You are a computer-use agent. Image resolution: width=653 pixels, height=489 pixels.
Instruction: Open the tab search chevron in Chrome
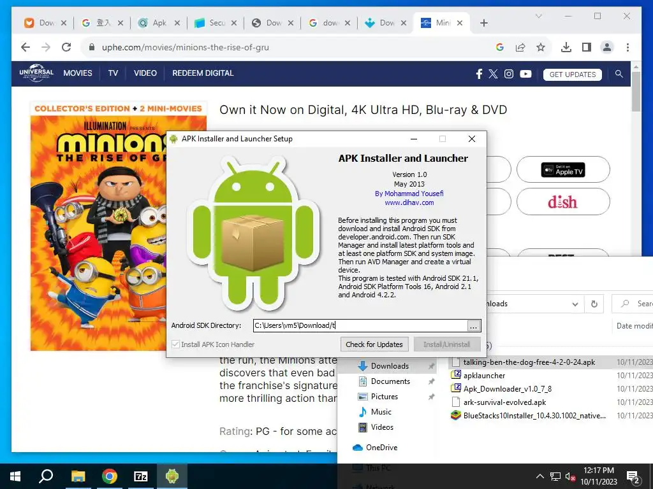538,16
